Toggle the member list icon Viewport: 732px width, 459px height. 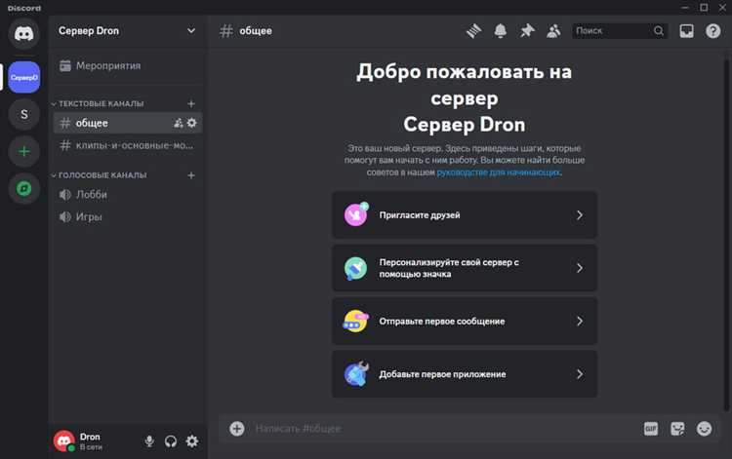(x=553, y=31)
